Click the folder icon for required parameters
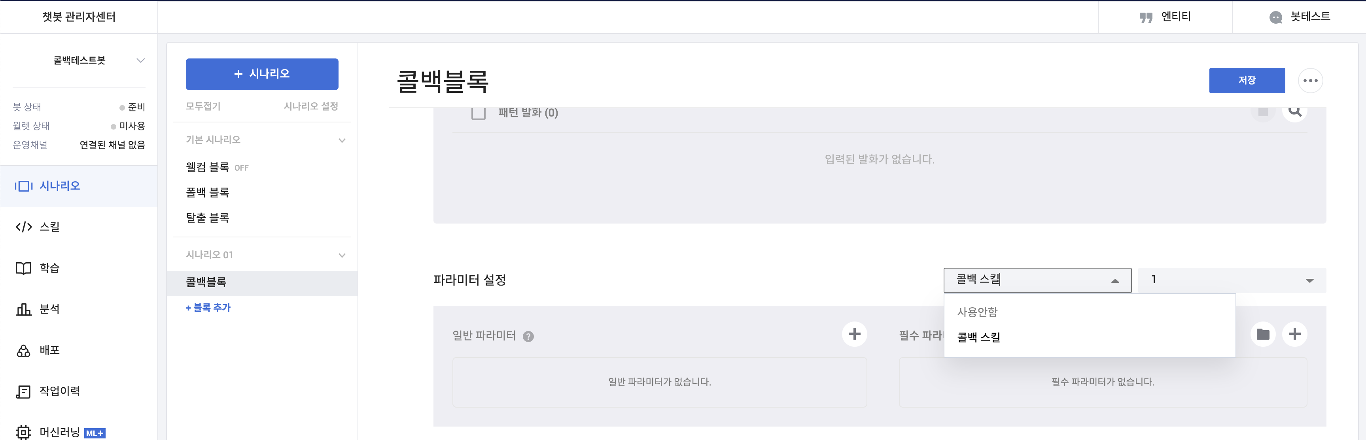Viewport: 1366px width, 440px height. pyautogui.click(x=1263, y=334)
